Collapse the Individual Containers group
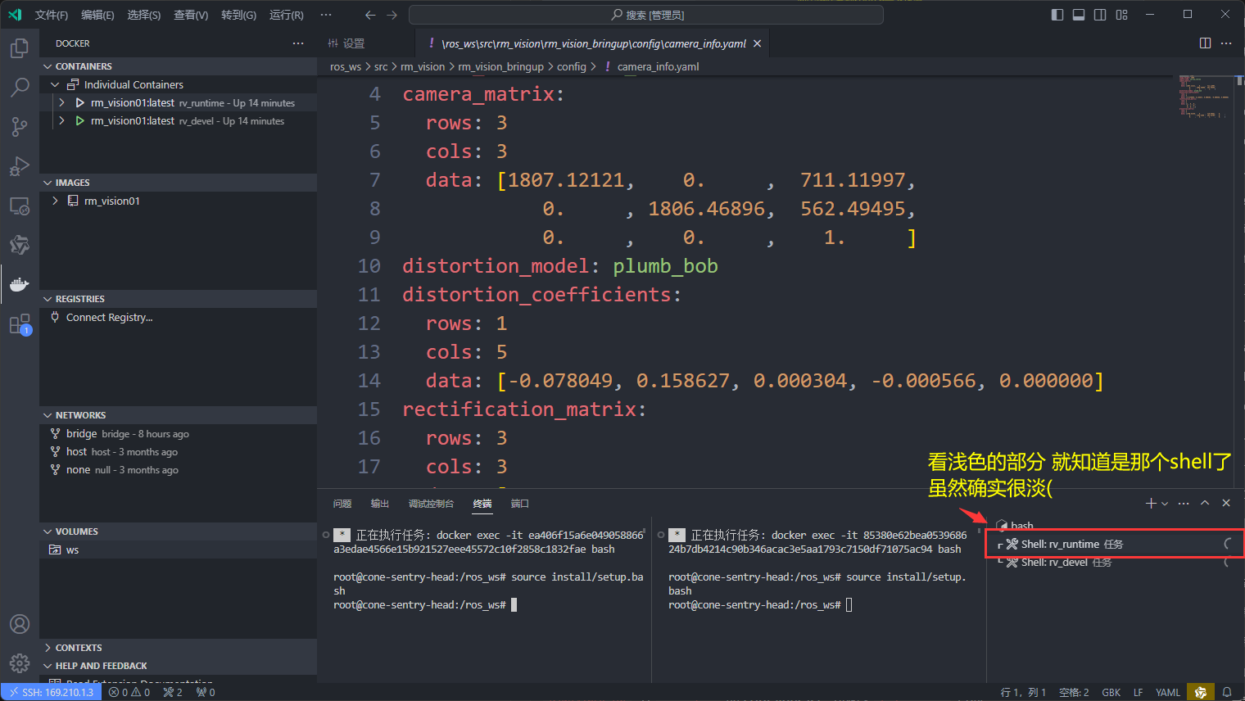Screen dimensions: 1245x701 click(55, 84)
